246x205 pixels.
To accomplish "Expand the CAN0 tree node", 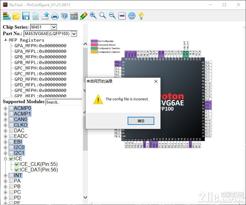I will [x=6, y=120].
